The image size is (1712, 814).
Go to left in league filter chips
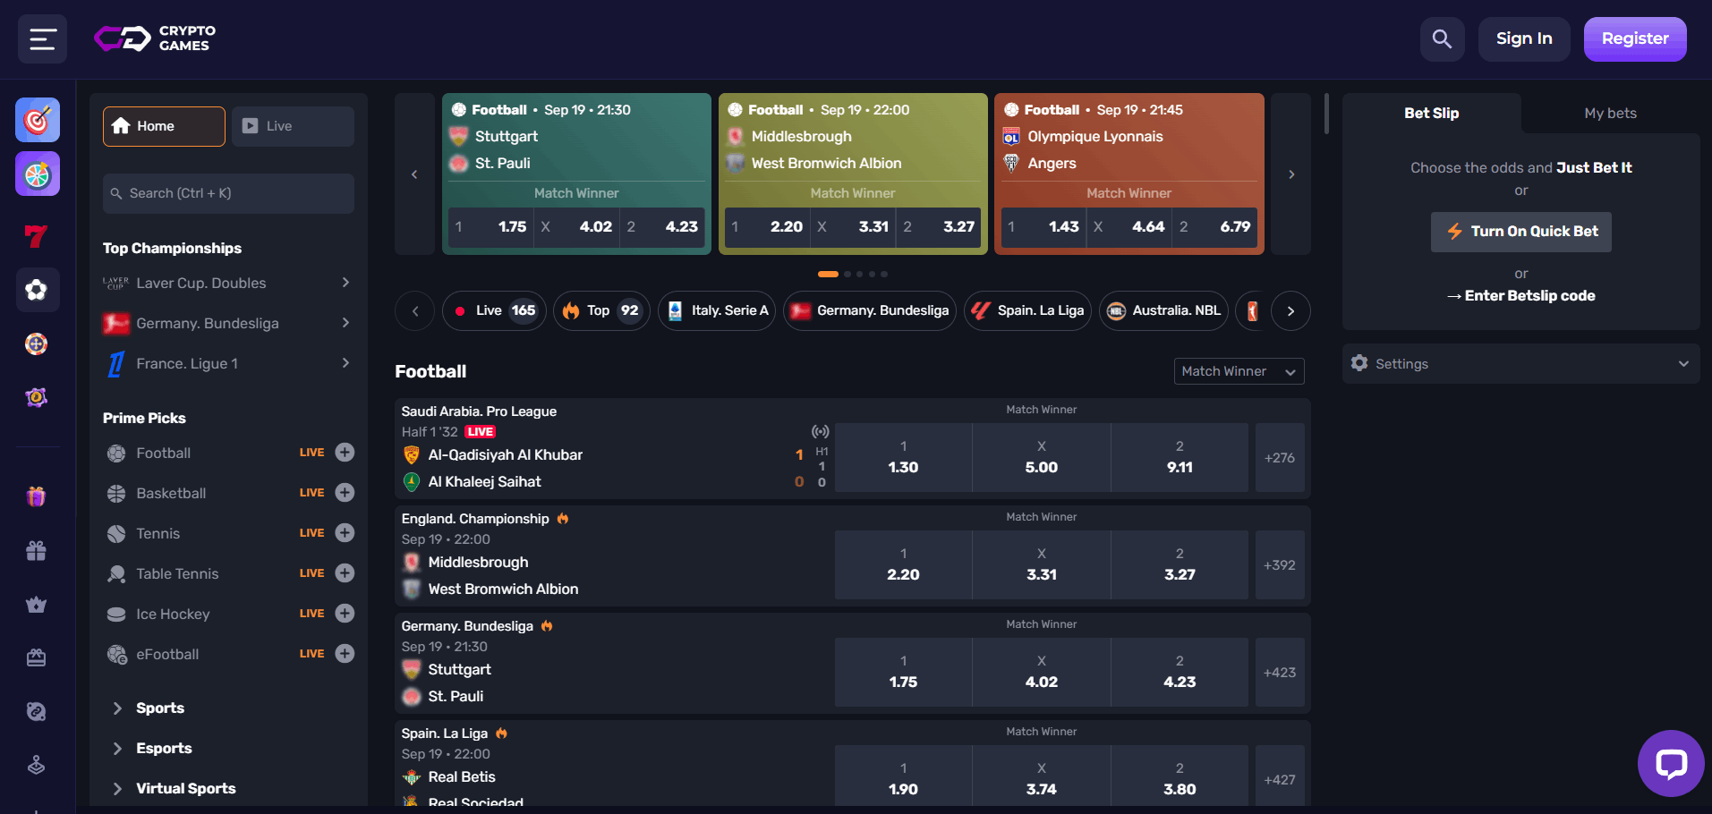415,311
